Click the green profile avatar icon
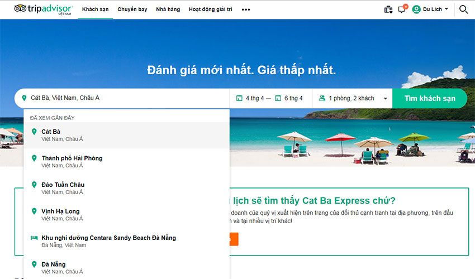Image resolution: width=475 pixels, height=279 pixels. pos(416,9)
